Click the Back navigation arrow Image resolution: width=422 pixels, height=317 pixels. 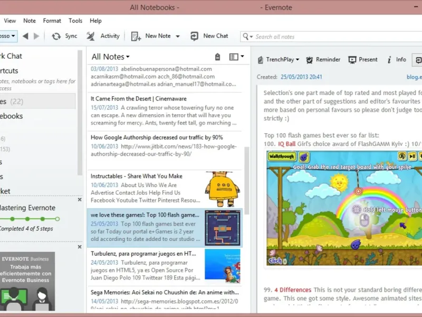coord(25,36)
